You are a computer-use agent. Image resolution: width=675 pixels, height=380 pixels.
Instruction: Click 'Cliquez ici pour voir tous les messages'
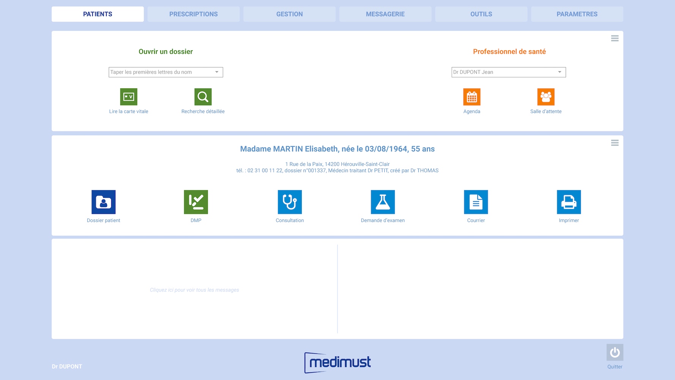click(194, 290)
